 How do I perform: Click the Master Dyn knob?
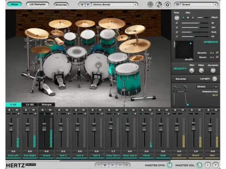click(169, 165)
